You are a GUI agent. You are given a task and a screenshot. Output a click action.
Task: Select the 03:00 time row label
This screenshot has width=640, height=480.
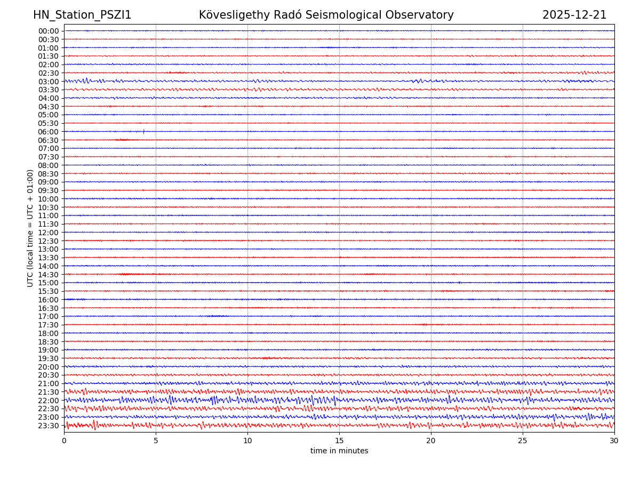[49, 82]
